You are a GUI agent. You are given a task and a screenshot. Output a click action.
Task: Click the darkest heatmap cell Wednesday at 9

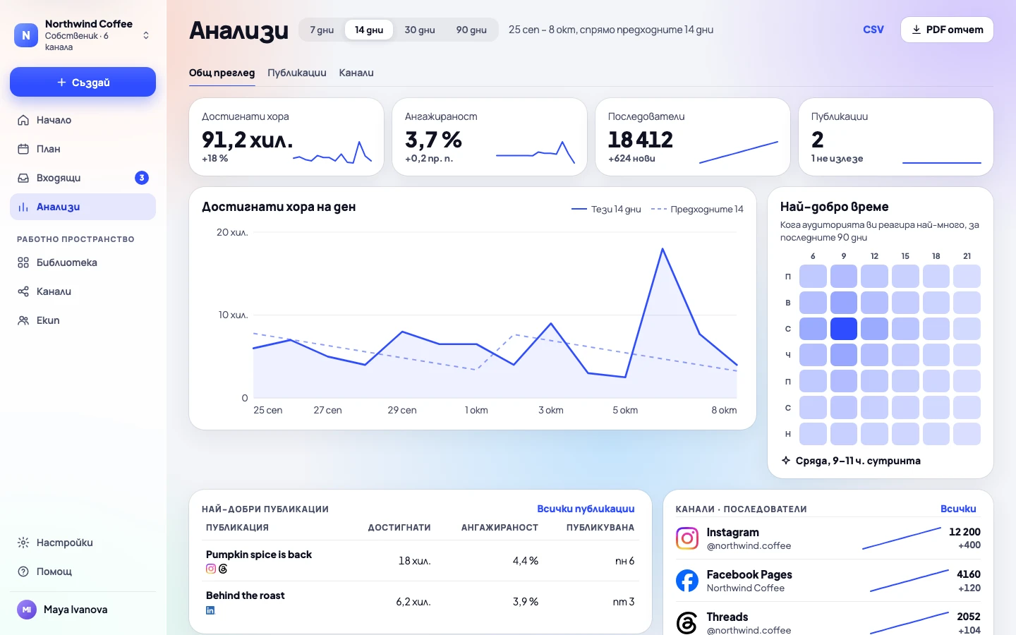(844, 329)
